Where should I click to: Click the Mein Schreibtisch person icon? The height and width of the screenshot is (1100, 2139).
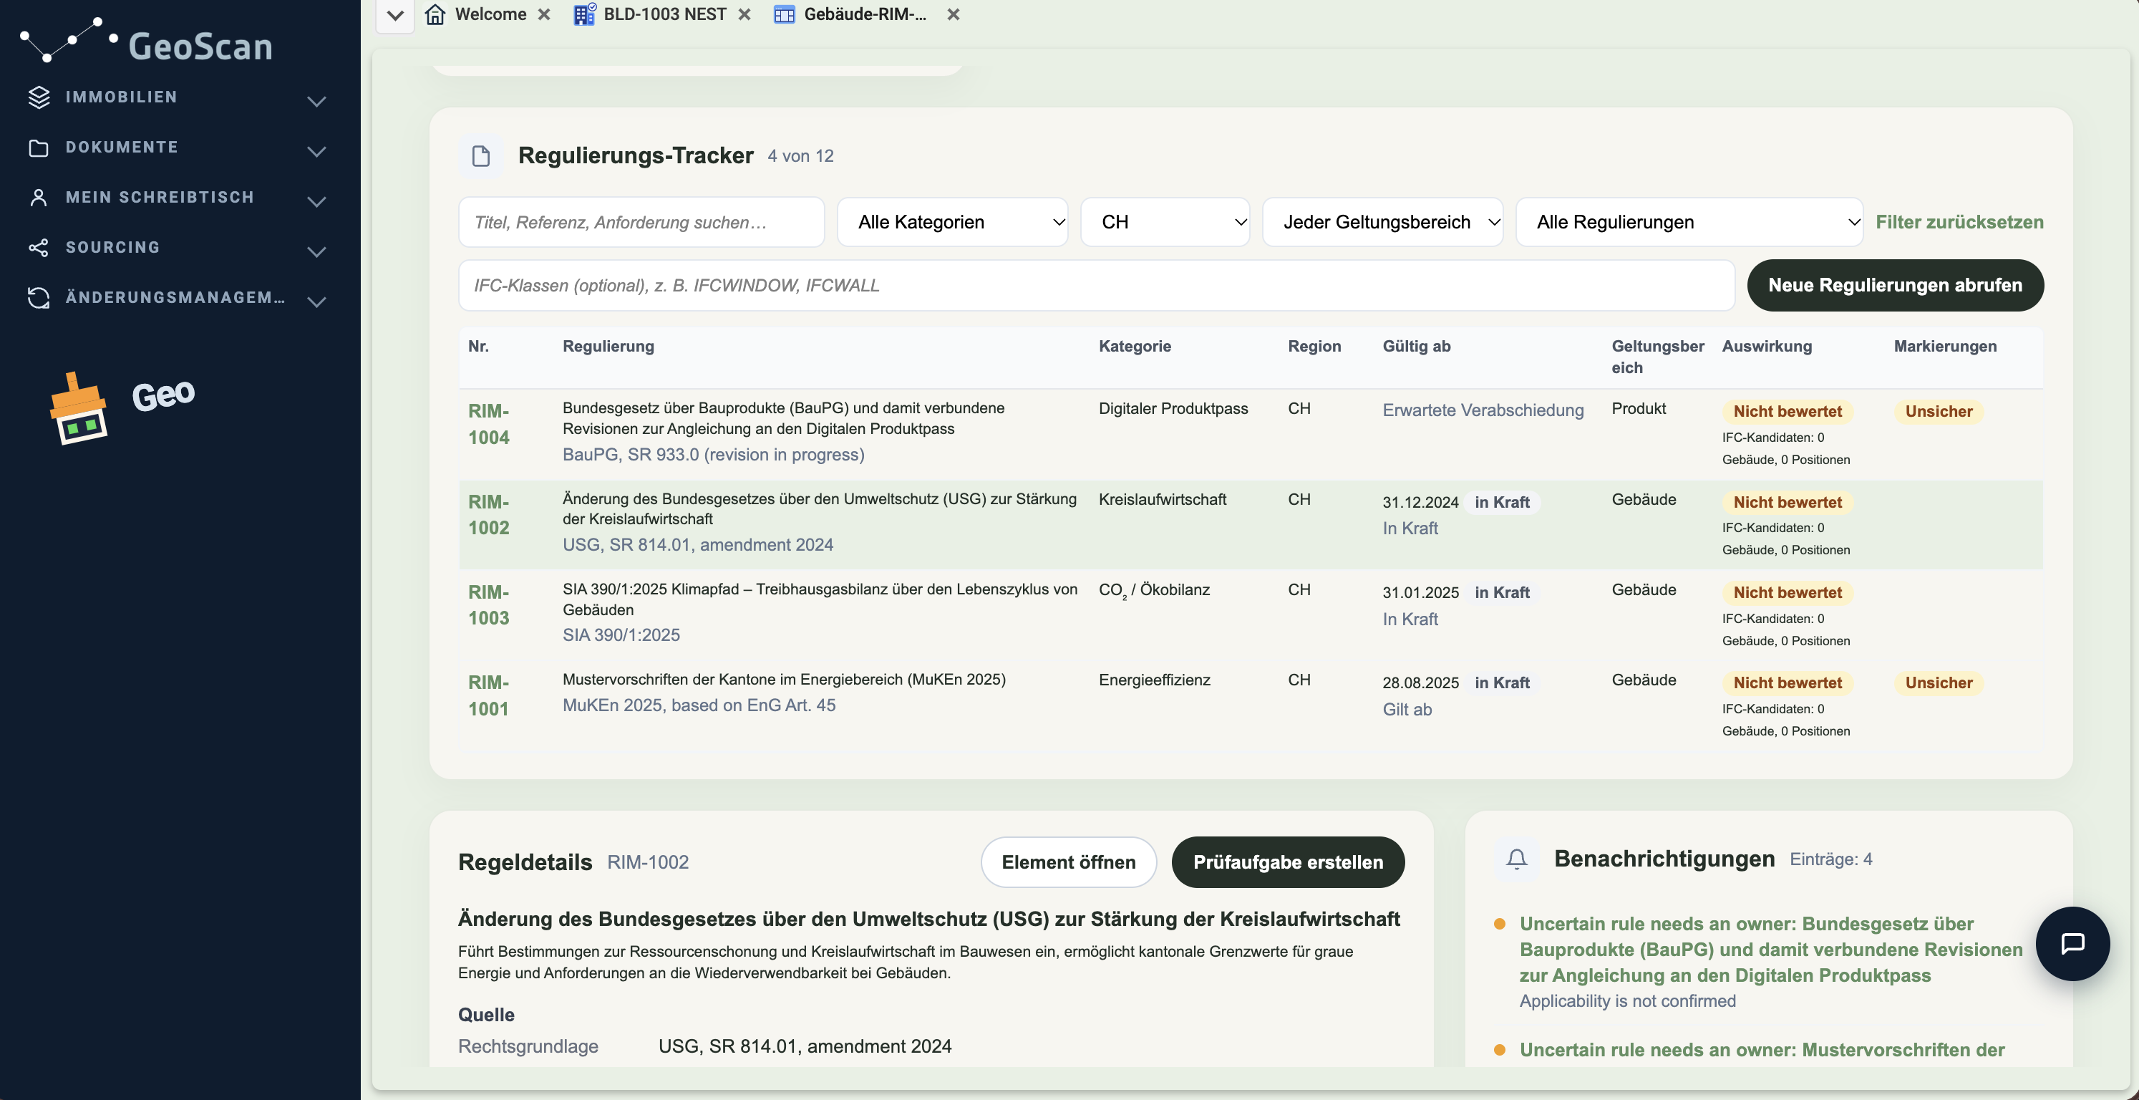(x=38, y=198)
